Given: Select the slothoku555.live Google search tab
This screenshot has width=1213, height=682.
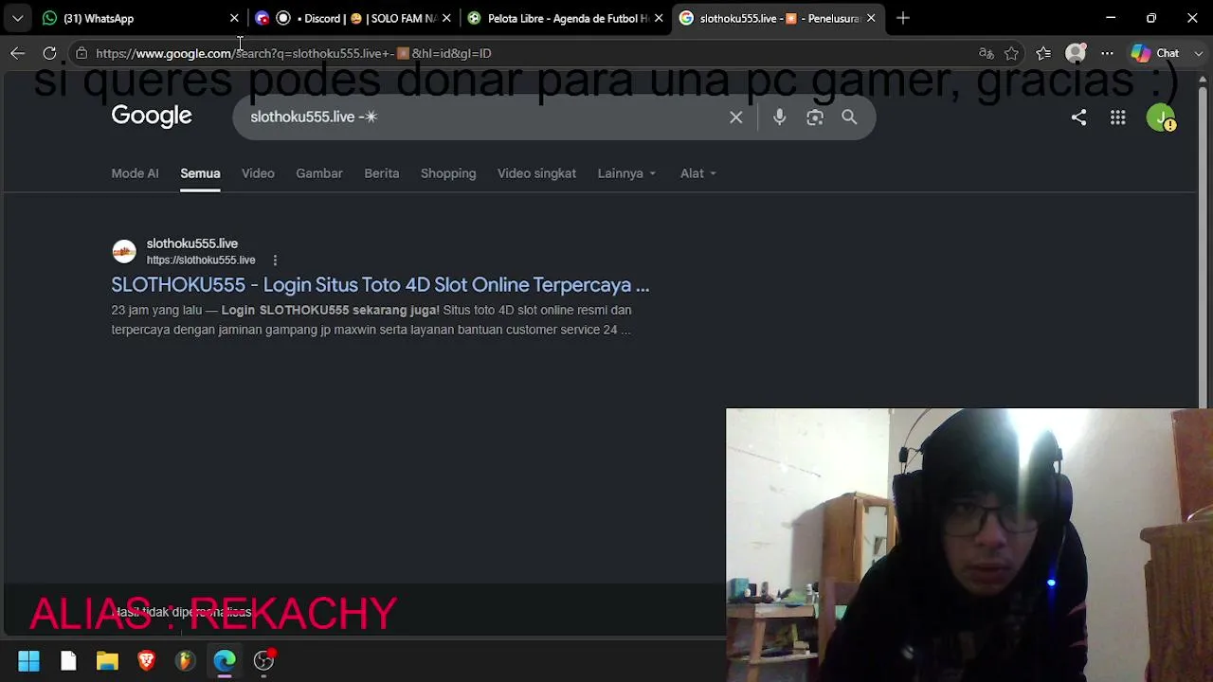Looking at the screenshot, I should click(x=777, y=18).
